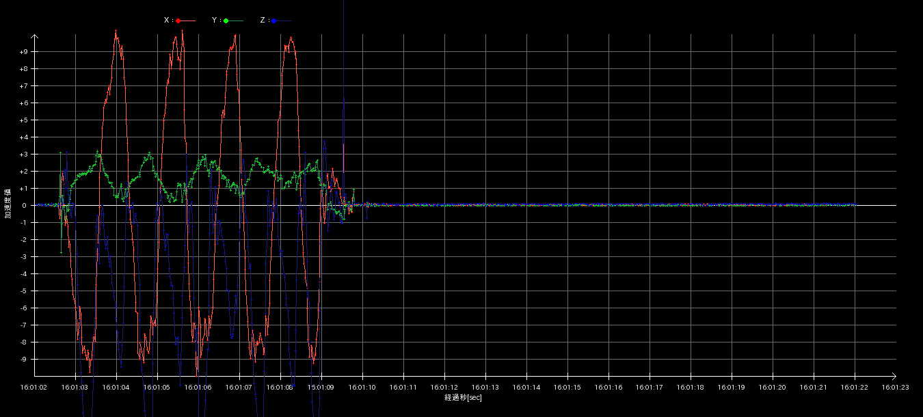Image resolution: width=923 pixels, height=417 pixels.
Task: Click the arrowhead atop the vertical axis
Action: pyautogui.click(x=34, y=36)
